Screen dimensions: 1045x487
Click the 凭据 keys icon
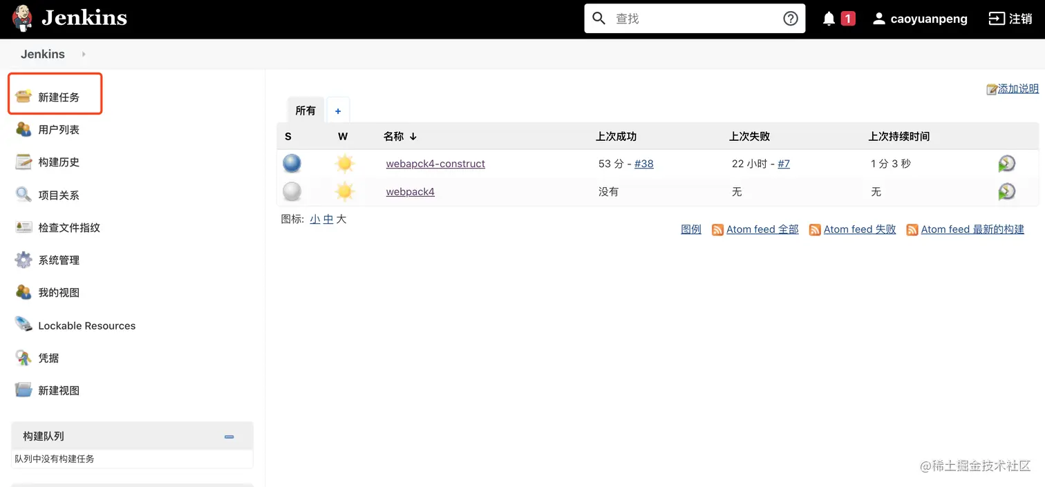[x=23, y=358]
